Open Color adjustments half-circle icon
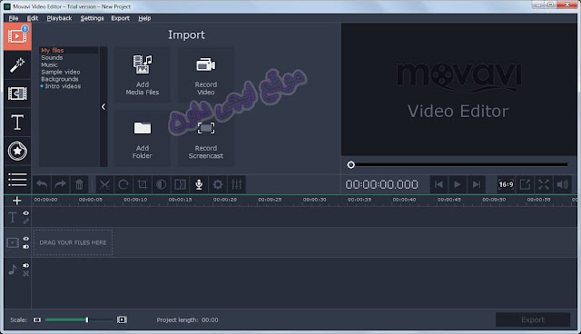Image resolution: width=581 pixels, height=334 pixels. point(162,184)
